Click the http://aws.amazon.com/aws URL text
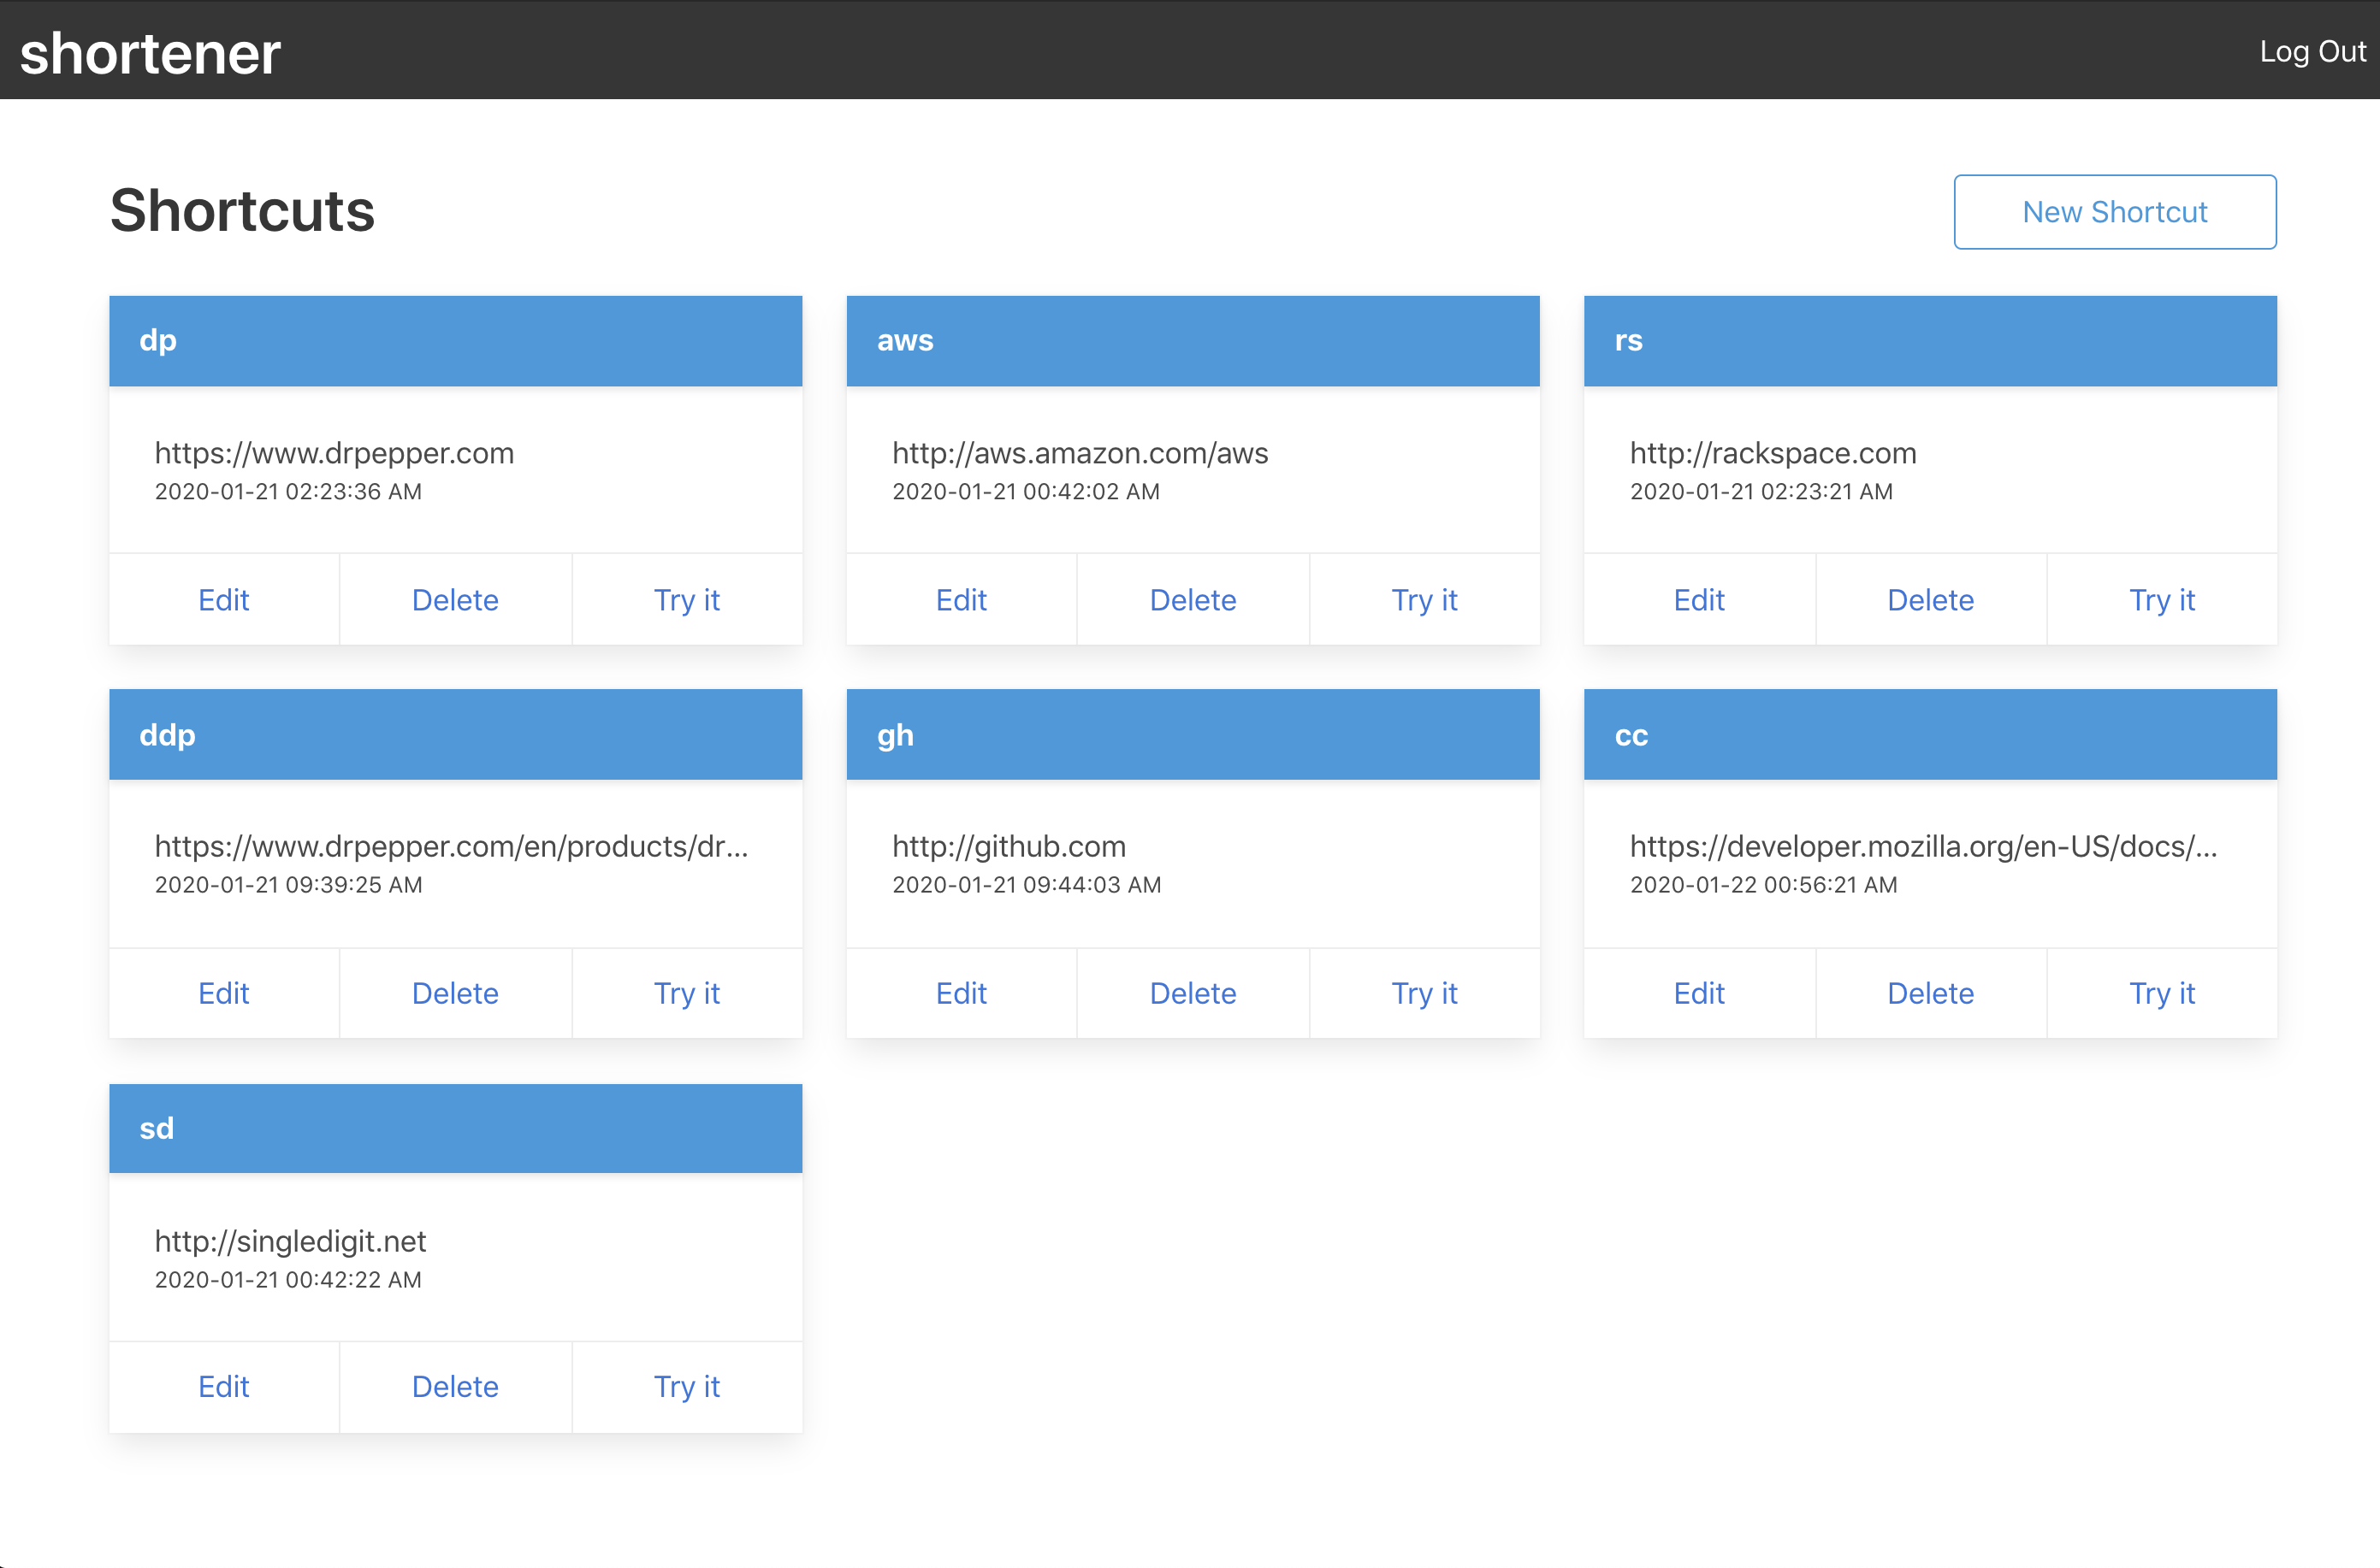The height and width of the screenshot is (1568, 2380). click(1080, 453)
